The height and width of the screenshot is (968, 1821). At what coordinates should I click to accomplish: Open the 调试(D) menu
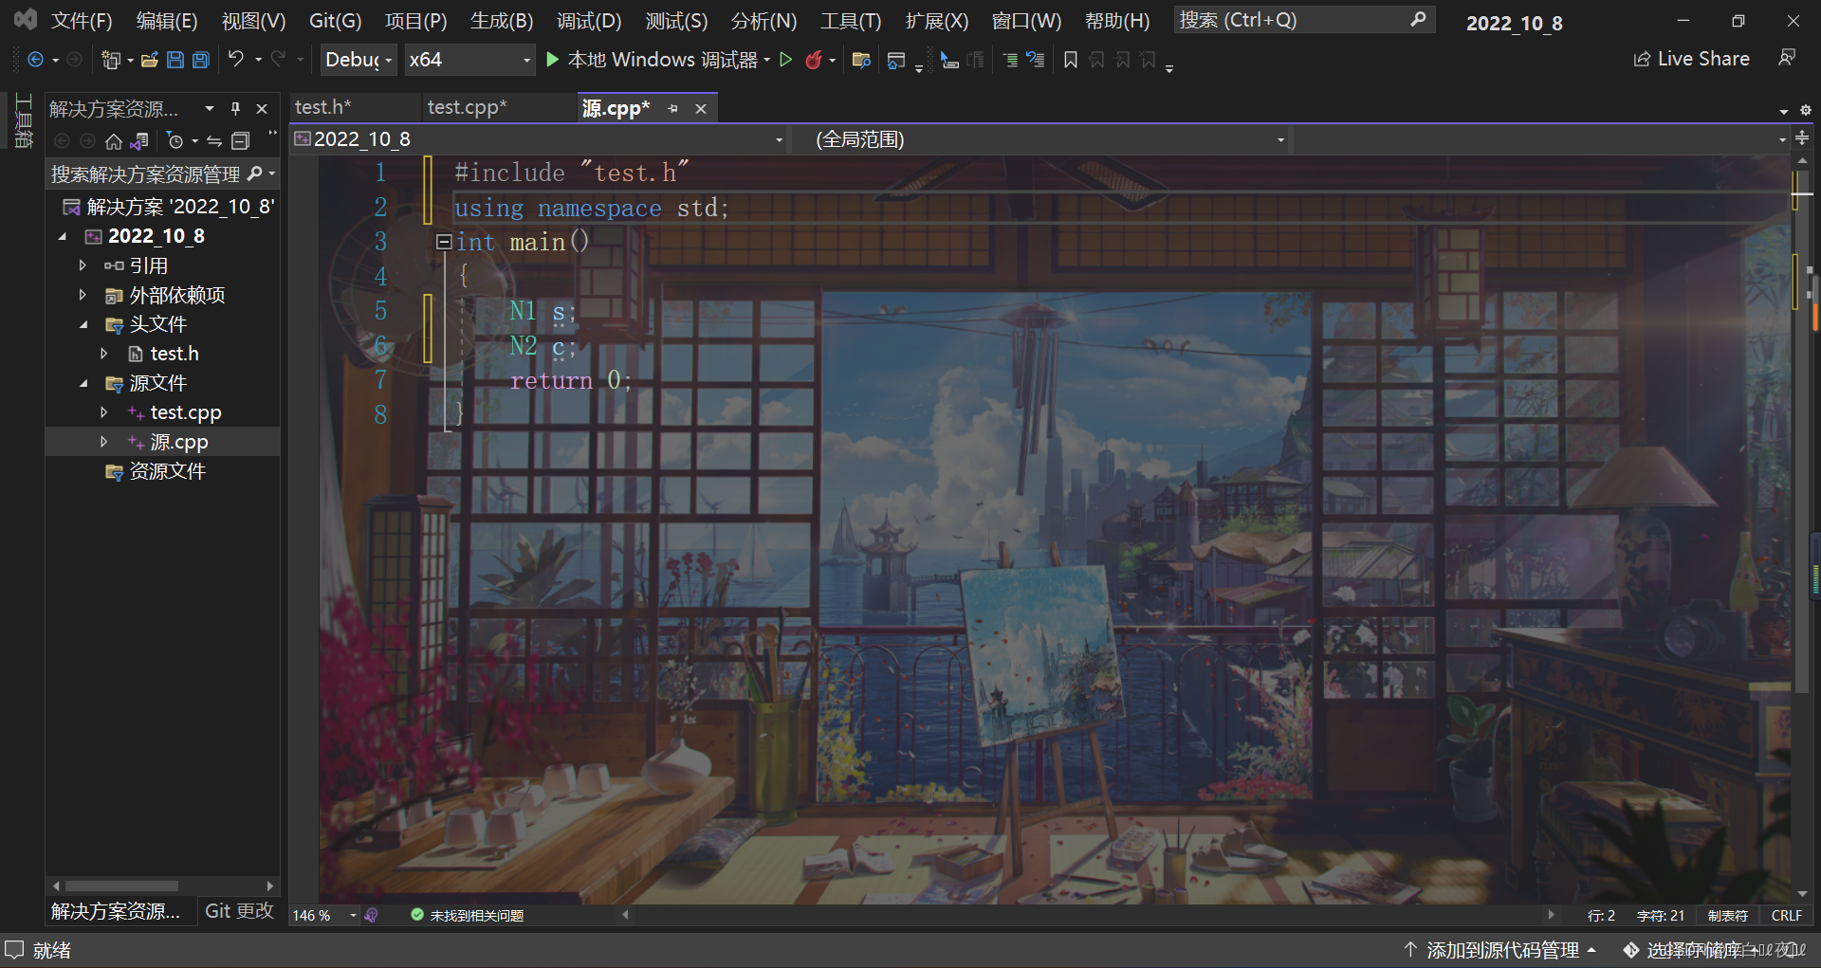point(589,21)
